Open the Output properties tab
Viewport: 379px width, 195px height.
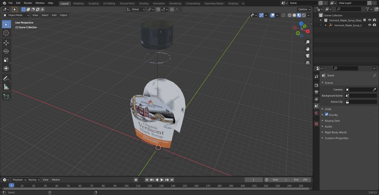click(316, 92)
